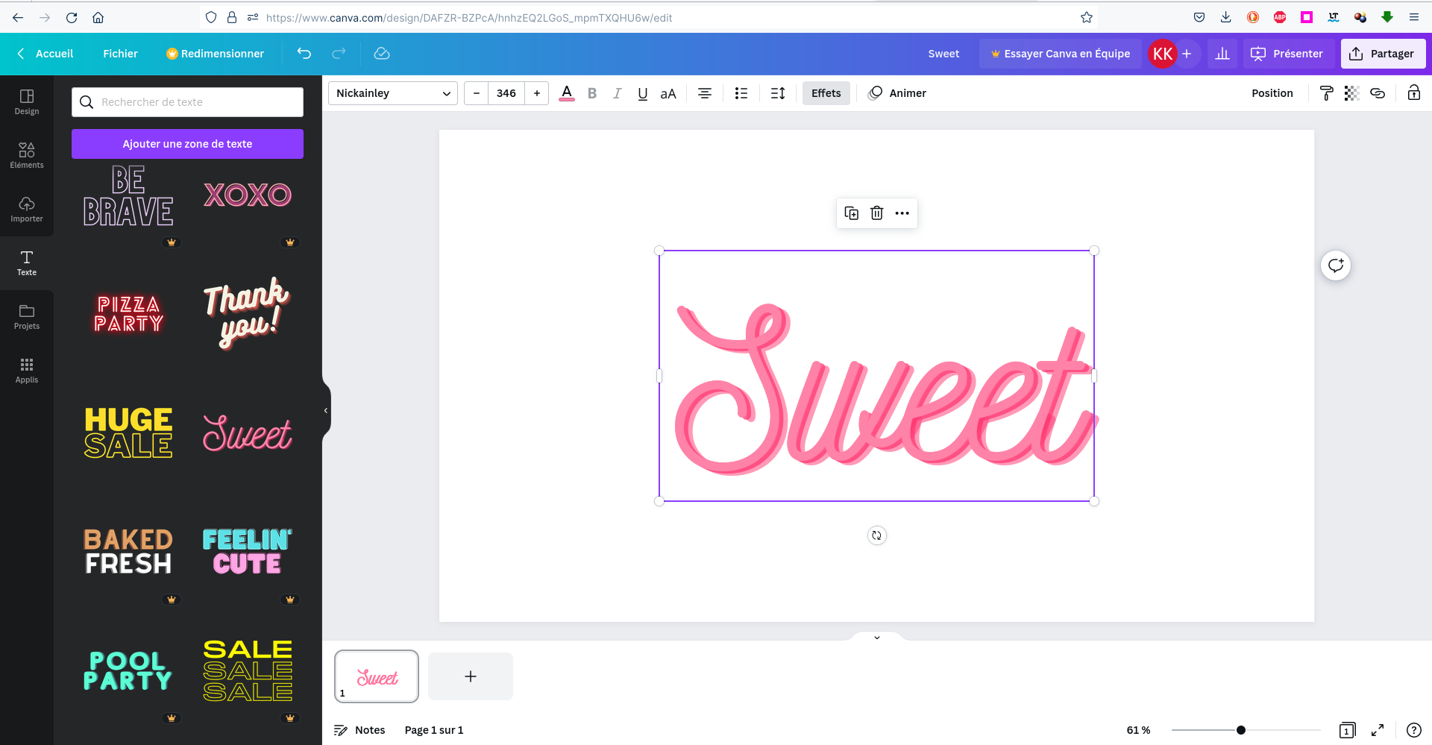Screen dimensions: 1432x745
Task: Open the text color picker
Action: 567,93
